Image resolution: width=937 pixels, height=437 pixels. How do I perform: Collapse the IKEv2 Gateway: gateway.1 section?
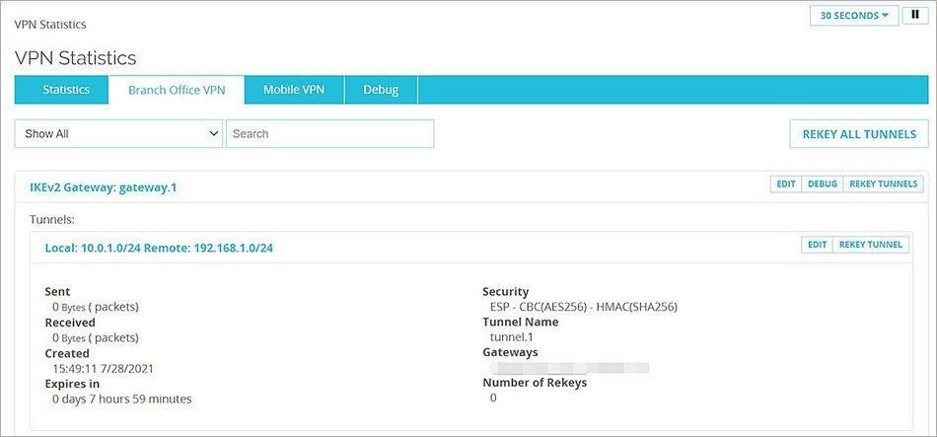coord(104,186)
